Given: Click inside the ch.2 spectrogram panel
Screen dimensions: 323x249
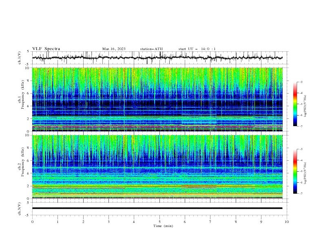Looking at the screenshot, I should pyautogui.click(x=157, y=167).
